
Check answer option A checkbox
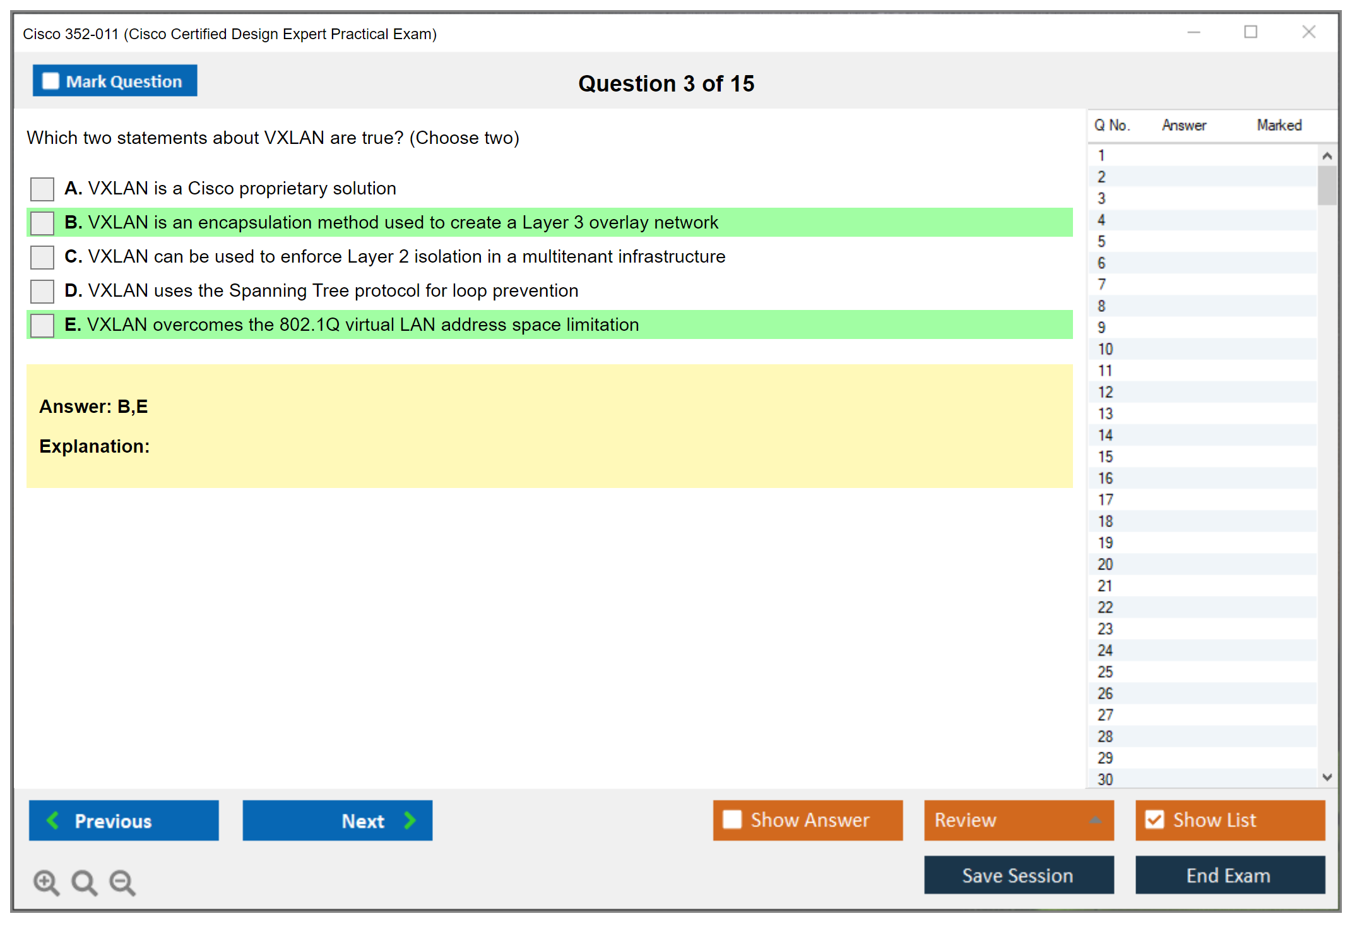(x=42, y=189)
